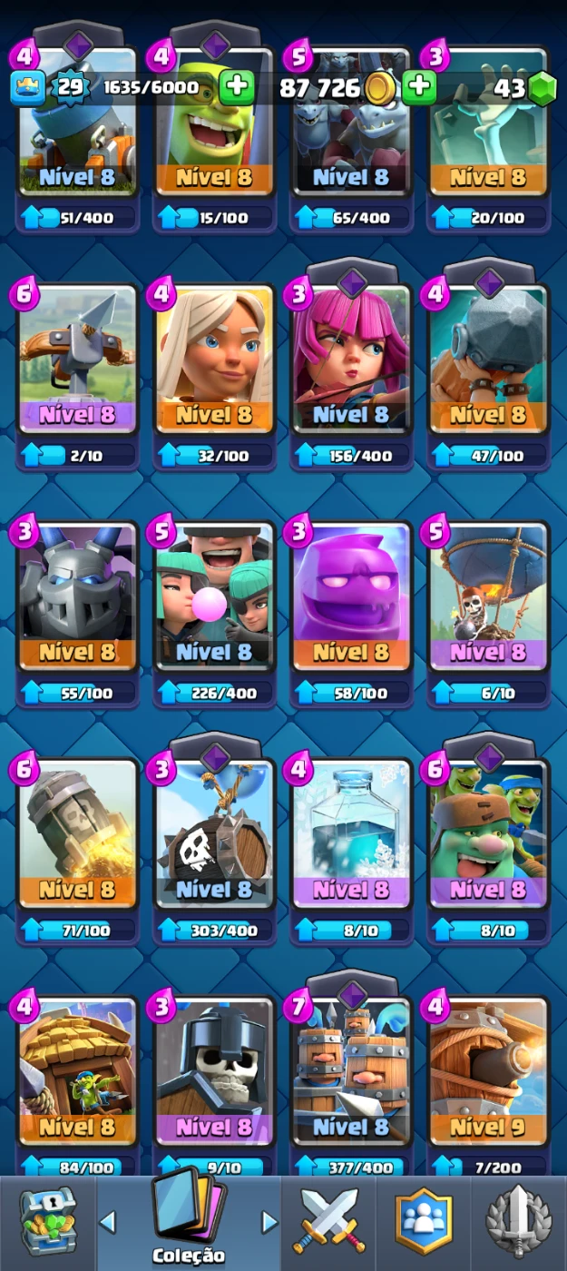The height and width of the screenshot is (1271, 567).
Task: Navigate left with arrow beside Coleção
Action: point(107,1222)
